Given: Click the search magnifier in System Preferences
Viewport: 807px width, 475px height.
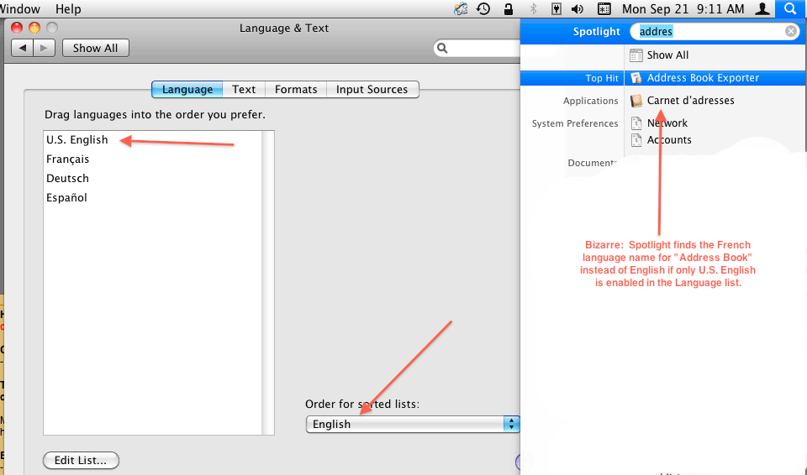Looking at the screenshot, I should tap(442, 49).
